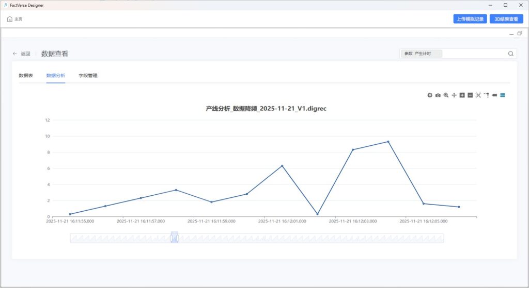The width and height of the screenshot is (529, 288).
Task: Click the 3D结果查看 button
Action: [506, 19]
